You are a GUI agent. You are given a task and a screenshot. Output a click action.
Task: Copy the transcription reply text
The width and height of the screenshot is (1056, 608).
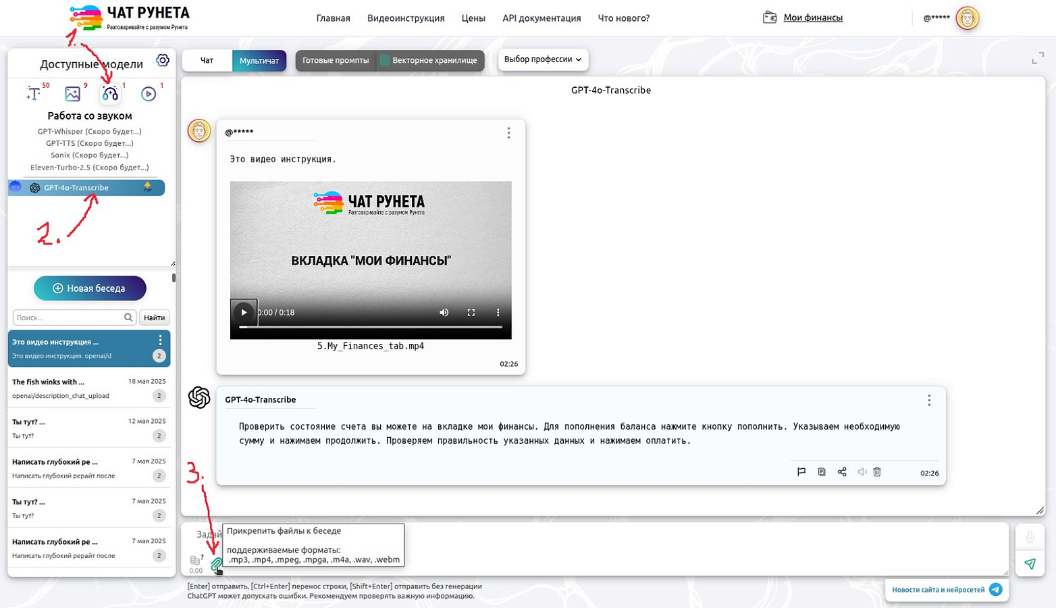[x=822, y=472]
